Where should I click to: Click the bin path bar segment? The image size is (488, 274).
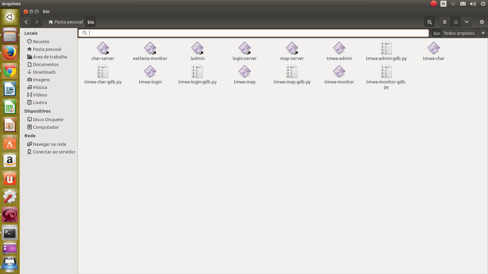pos(91,22)
